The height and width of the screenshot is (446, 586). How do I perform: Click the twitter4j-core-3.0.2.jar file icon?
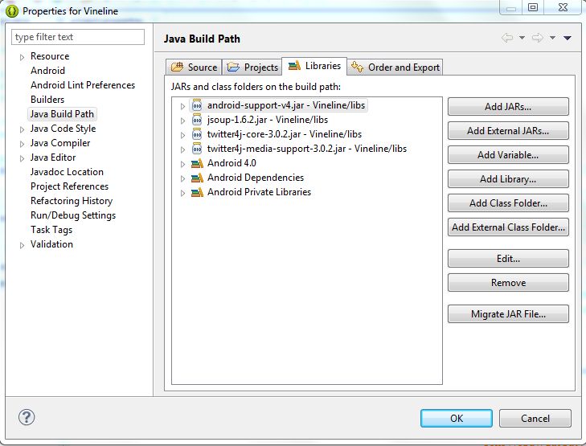tap(197, 134)
